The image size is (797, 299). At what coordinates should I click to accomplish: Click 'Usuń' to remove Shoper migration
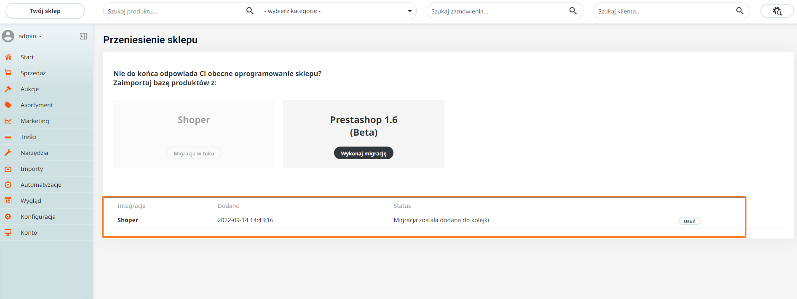tap(690, 221)
